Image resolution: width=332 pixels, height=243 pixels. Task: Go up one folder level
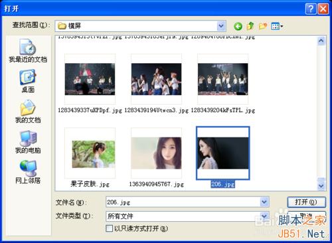[x=250, y=26]
